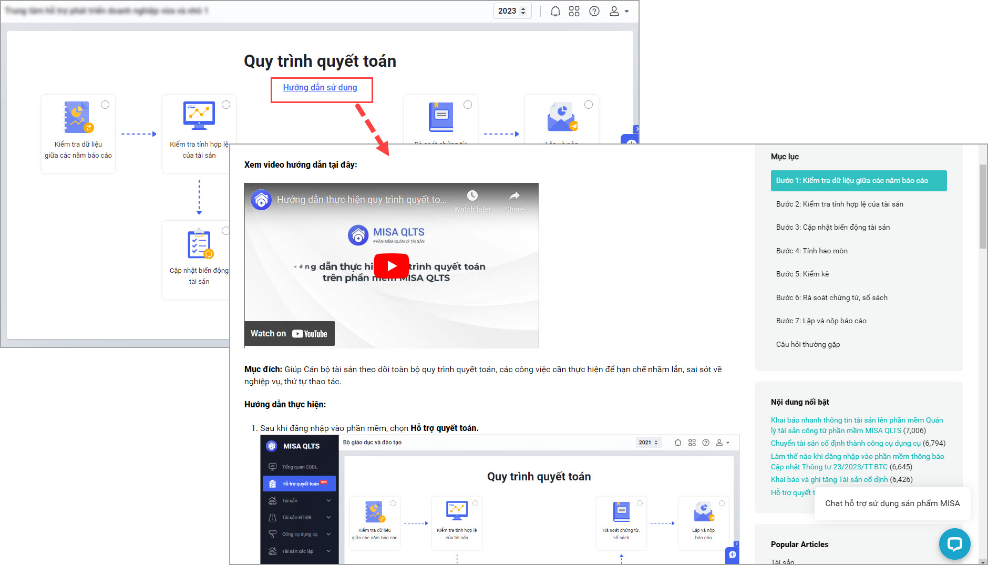Select 'Hỗ trợ quyết toán' in the embedded sidebar
The width and height of the screenshot is (988, 565).
(x=300, y=484)
